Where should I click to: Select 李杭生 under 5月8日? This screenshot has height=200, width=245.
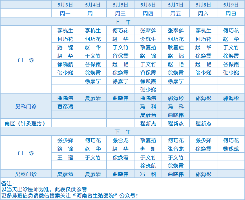pos(203,30)
